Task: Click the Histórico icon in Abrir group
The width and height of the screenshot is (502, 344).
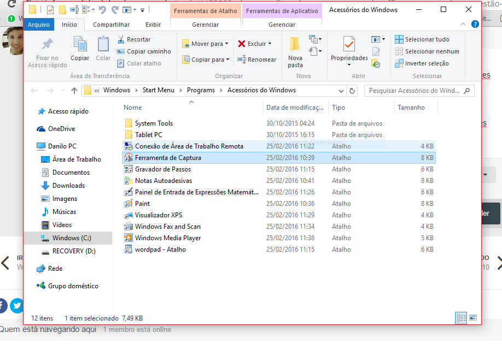Action: [x=376, y=63]
